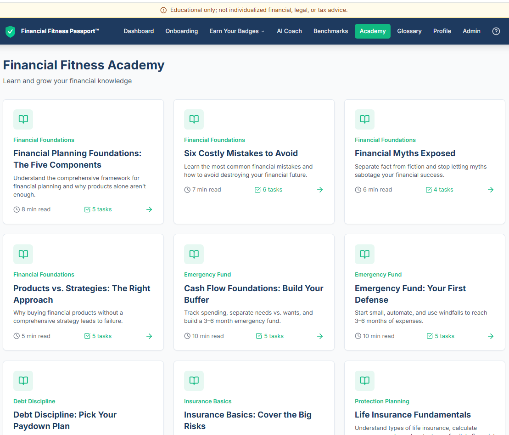Click the book icon on Debt Discipline card
This screenshot has width=509, height=435.
tap(23, 380)
